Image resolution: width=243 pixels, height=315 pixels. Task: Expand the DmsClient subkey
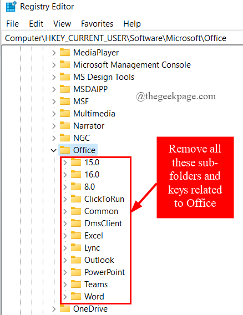click(x=65, y=223)
